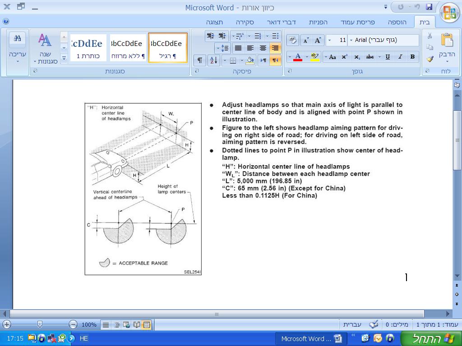Switch to the סקירה (Review) tab
Image resolution: width=462 pixels, height=346 pixels.
pos(245,22)
